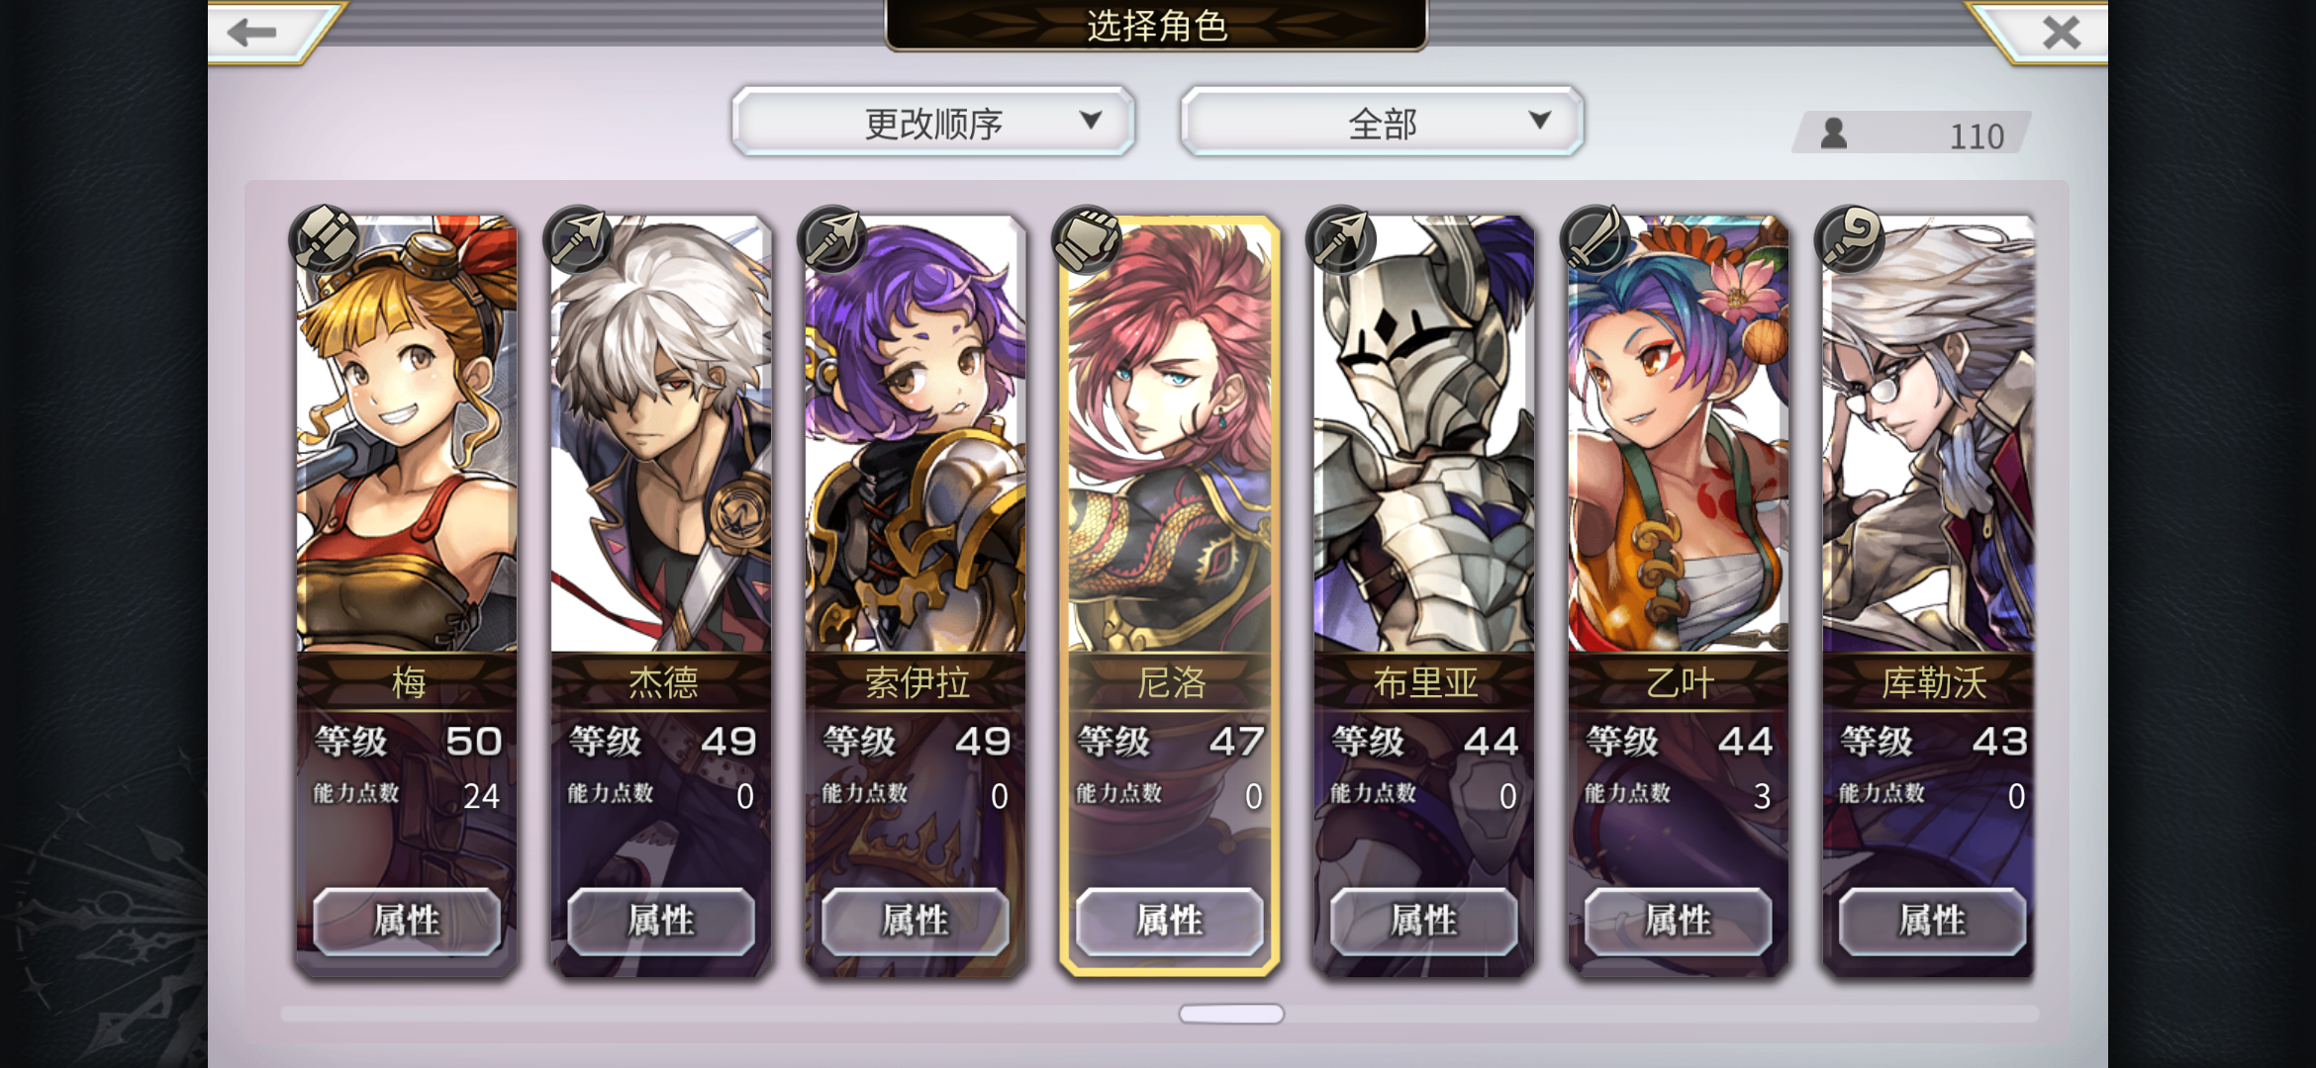Viewport: 2316px width, 1068px height.
Task: Select the 杰德 character portrait
Action: click(661, 435)
